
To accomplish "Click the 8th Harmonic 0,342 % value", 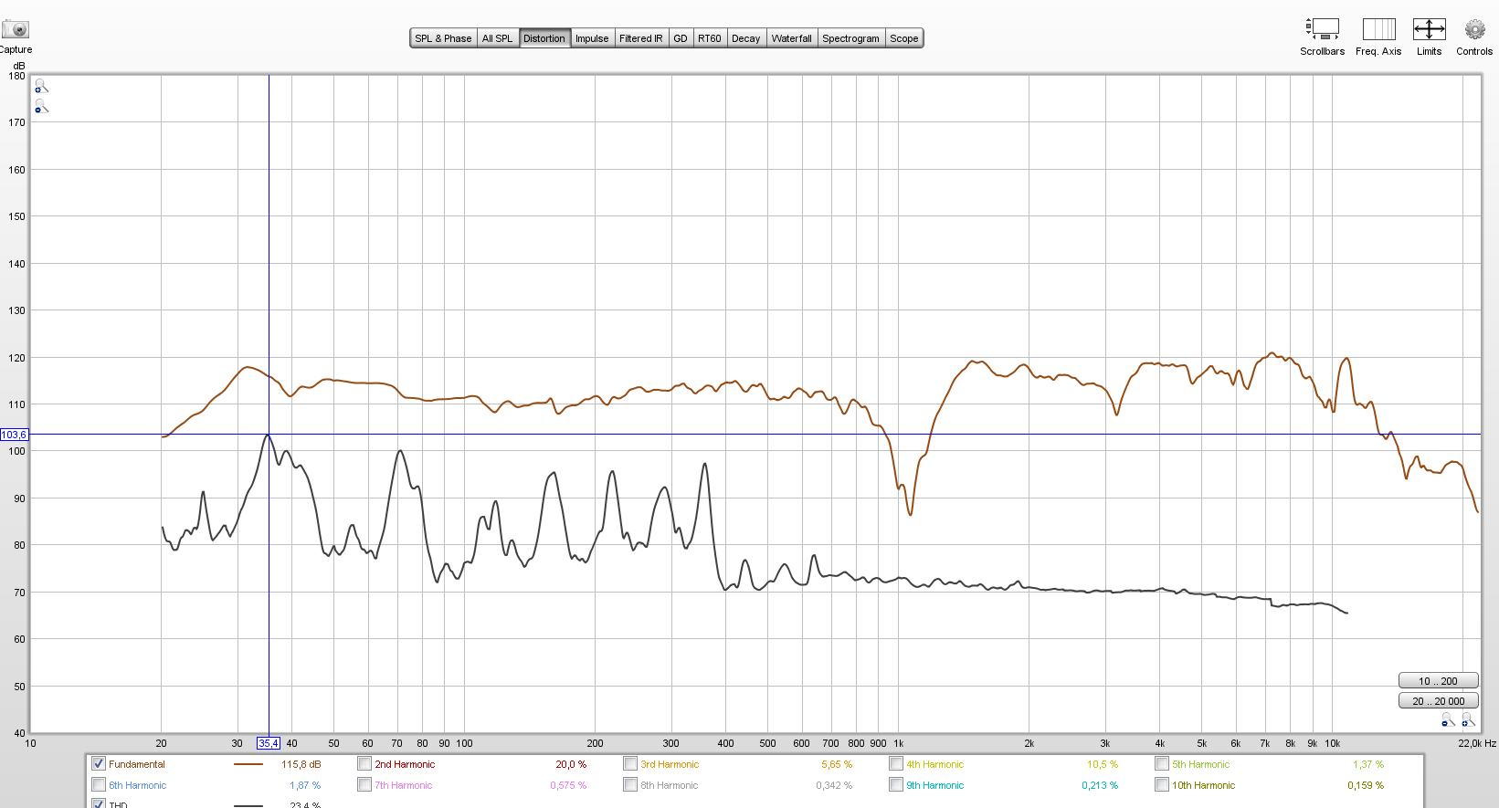I will (x=834, y=786).
